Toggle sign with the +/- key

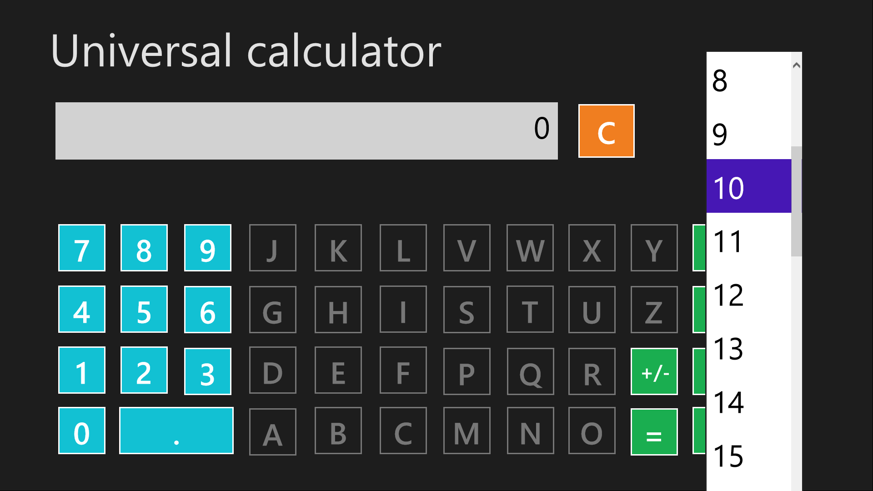(654, 371)
